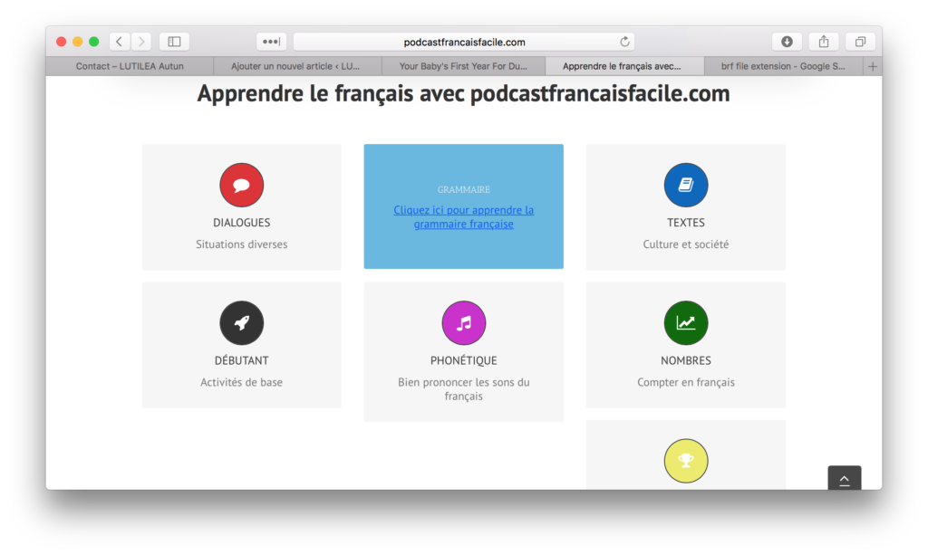928x555 pixels.
Task: Toggle the Safari sidebar button
Action: [x=174, y=42]
